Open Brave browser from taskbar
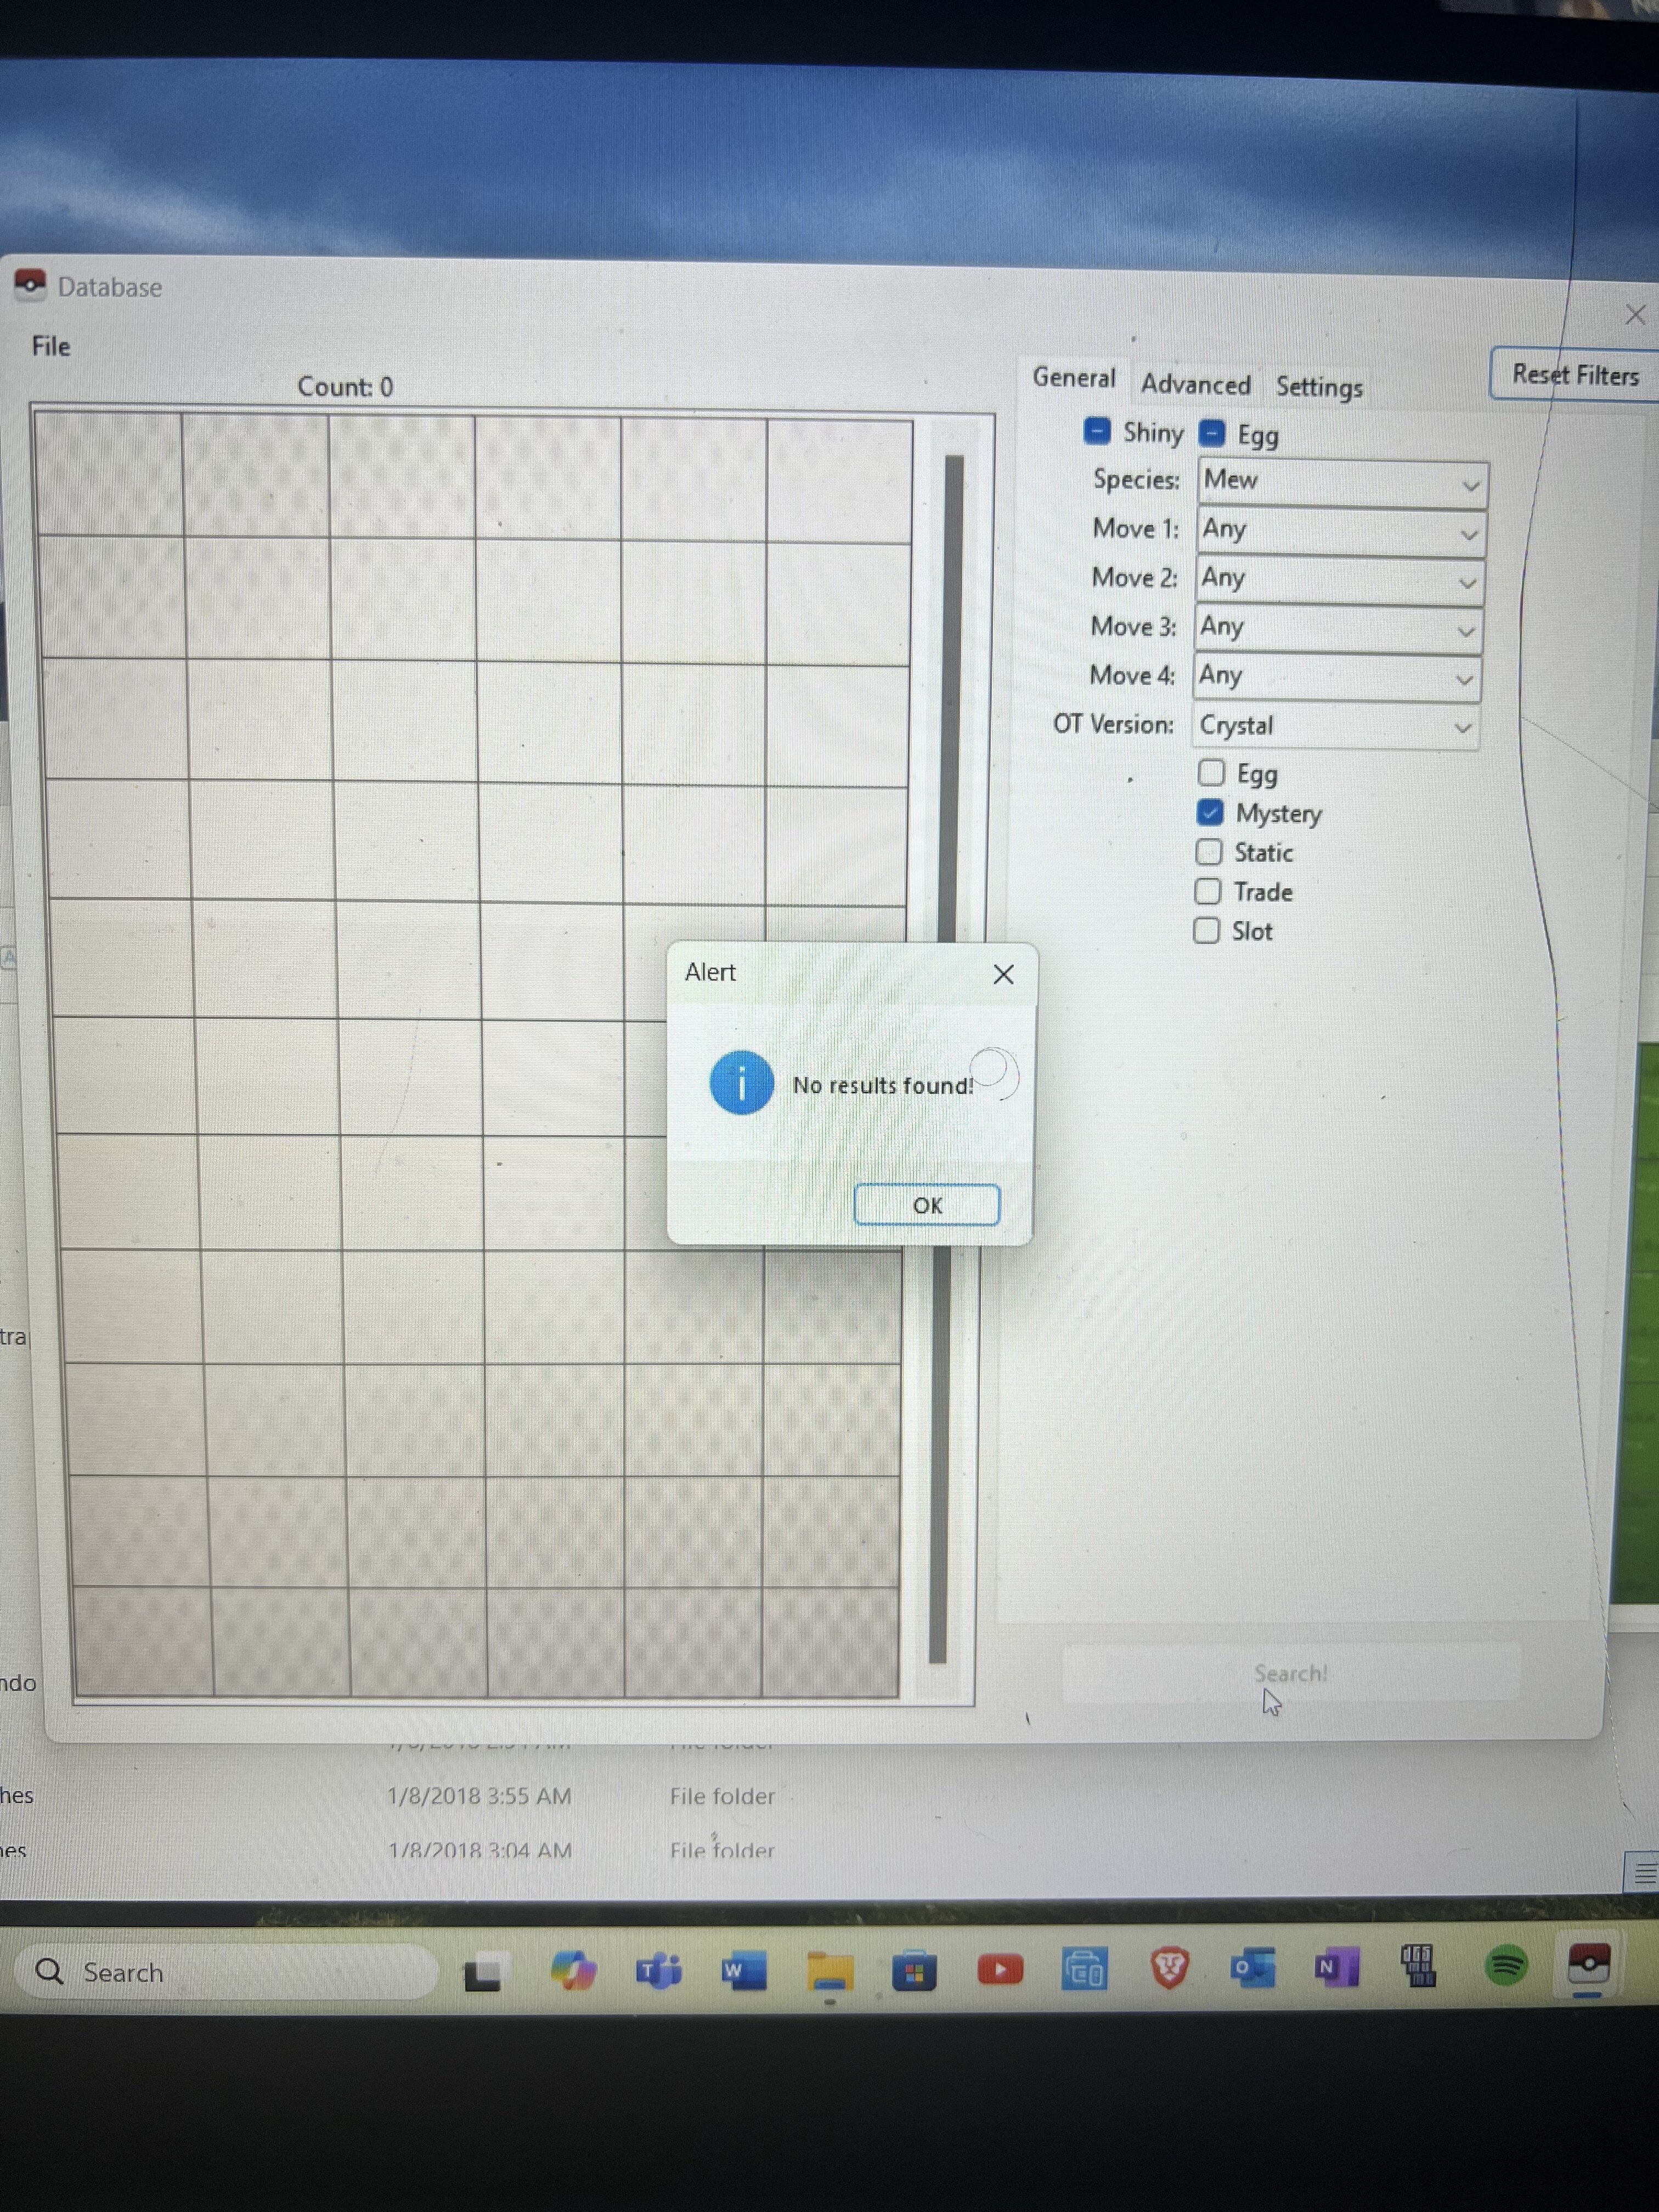This screenshot has height=2212, width=1659. coord(1169,1968)
